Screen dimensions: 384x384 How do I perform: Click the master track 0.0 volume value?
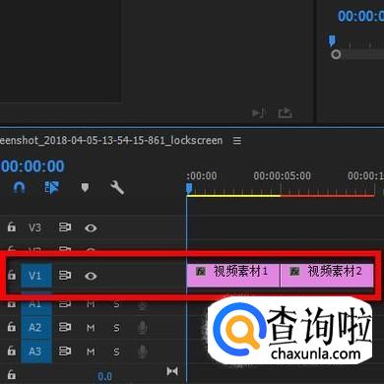coord(104,376)
